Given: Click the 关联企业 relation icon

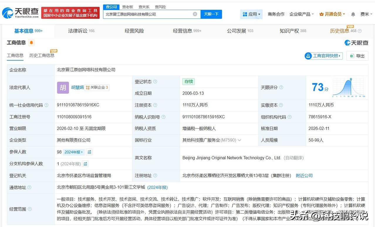Looking at the screenshot, I should (x=88, y=88).
